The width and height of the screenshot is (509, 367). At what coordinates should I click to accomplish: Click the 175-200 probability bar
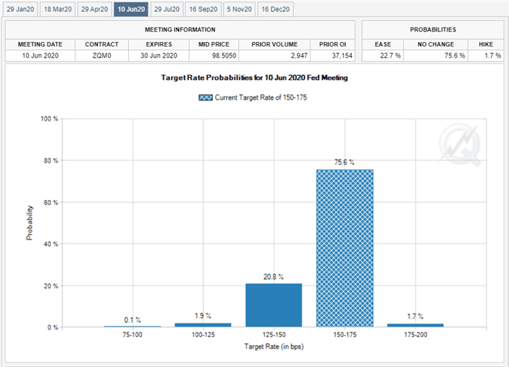pyautogui.click(x=415, y=325)
